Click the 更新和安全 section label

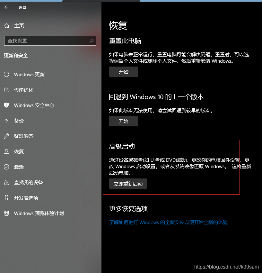(x=16, y=56)
